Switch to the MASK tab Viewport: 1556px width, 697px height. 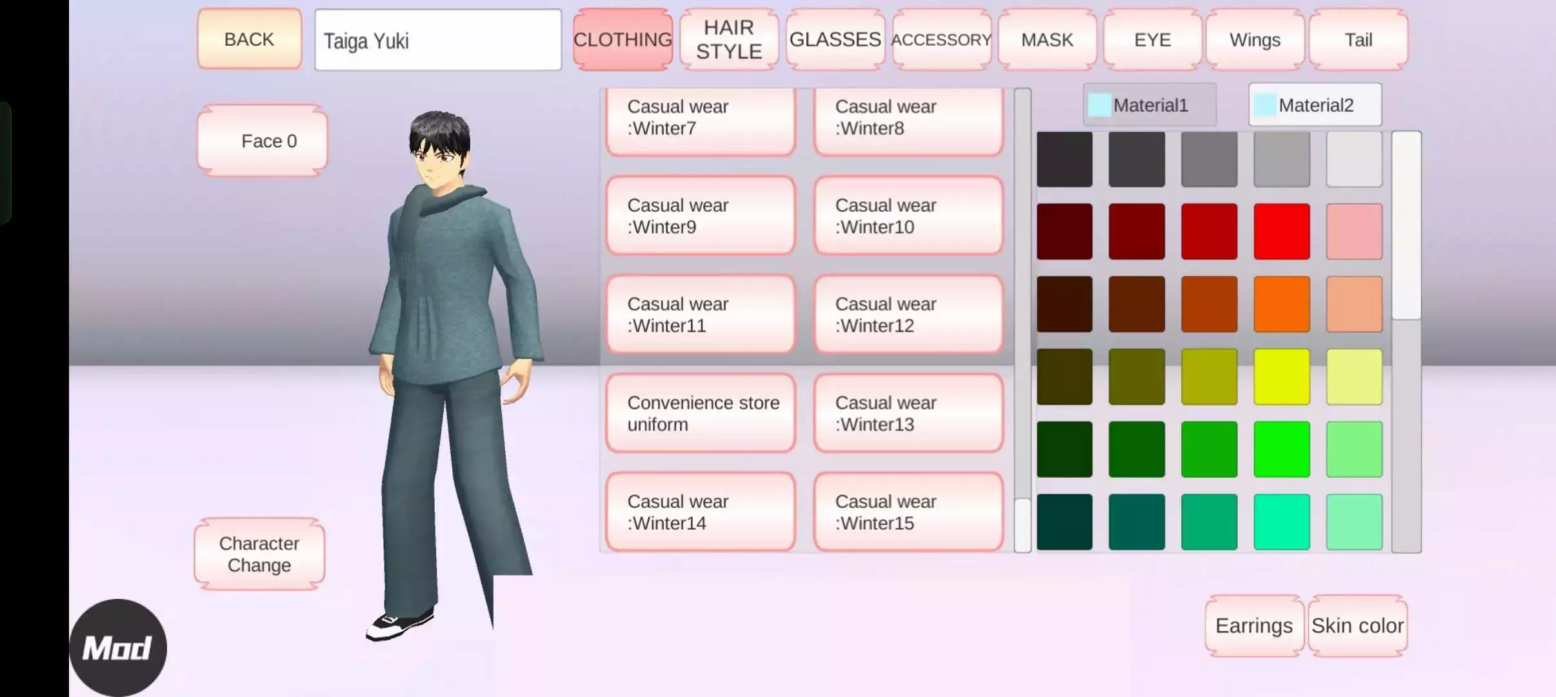pyautogui.click(x=1046, y=39)
